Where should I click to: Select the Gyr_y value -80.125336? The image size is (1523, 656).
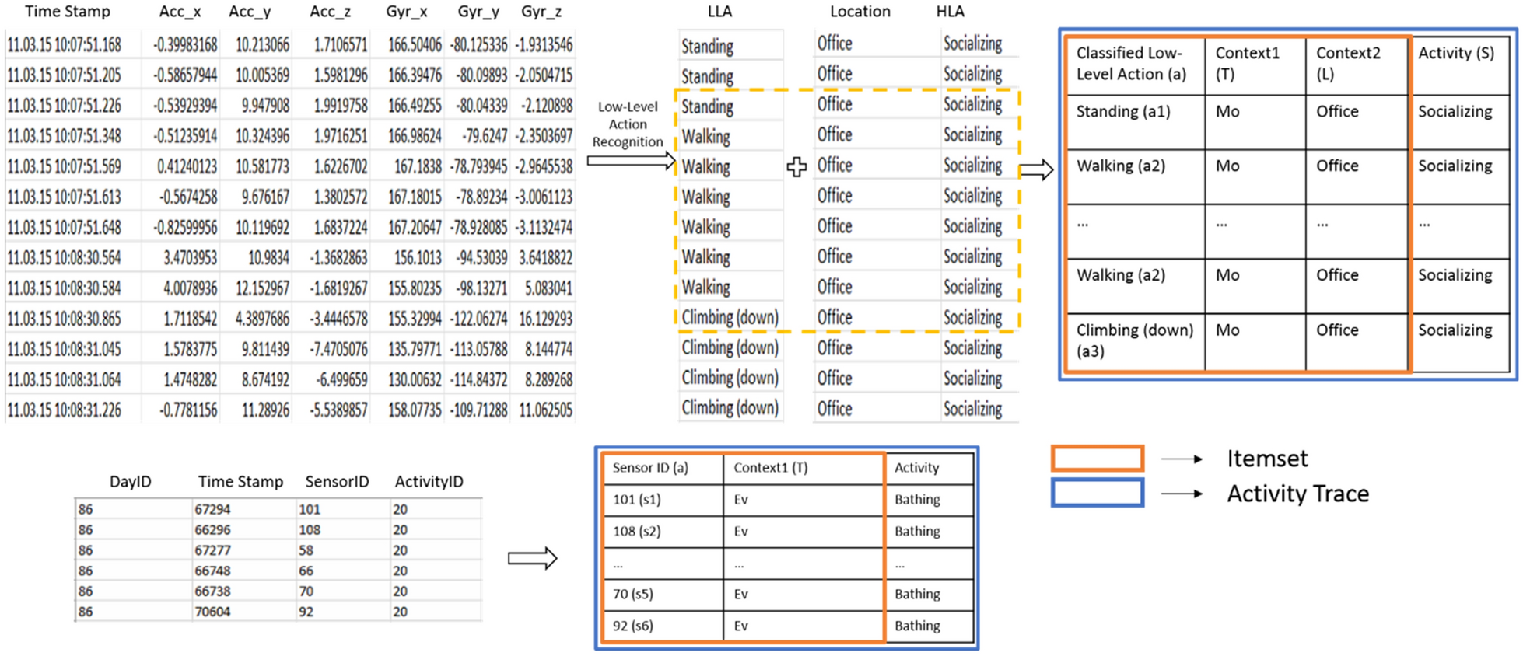point(478,45)
